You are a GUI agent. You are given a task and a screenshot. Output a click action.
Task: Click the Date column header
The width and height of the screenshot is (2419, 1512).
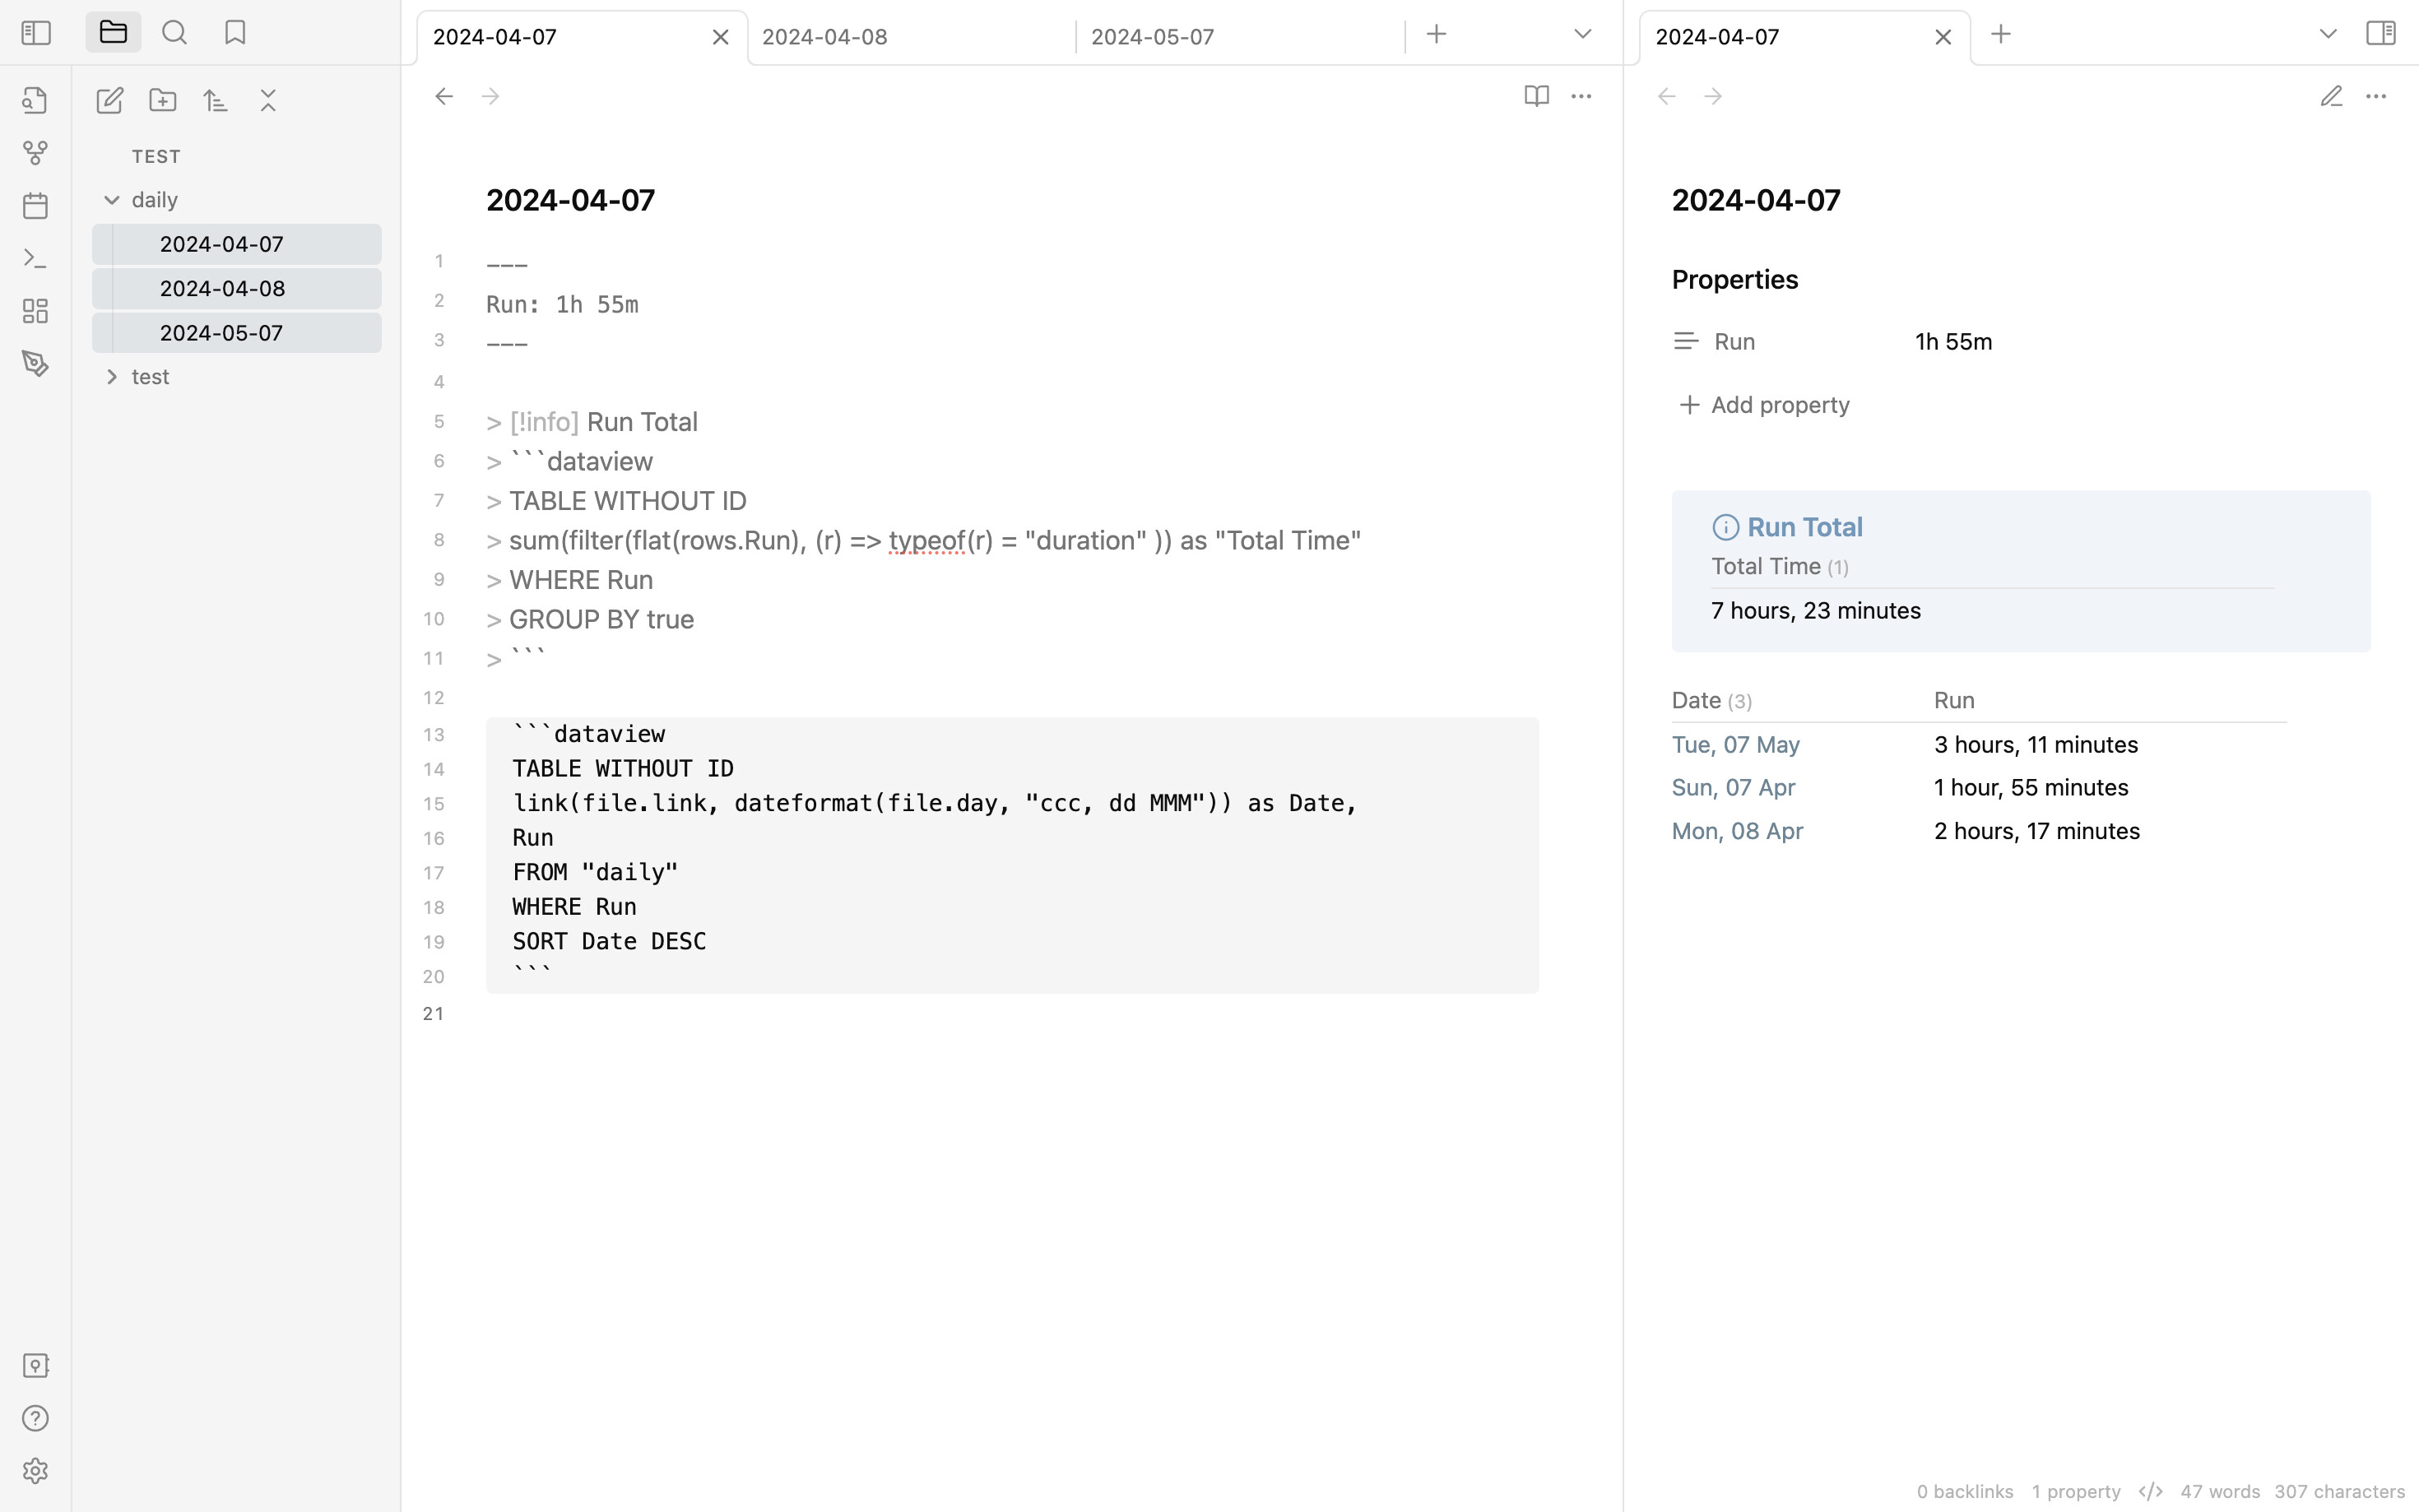1696,700
